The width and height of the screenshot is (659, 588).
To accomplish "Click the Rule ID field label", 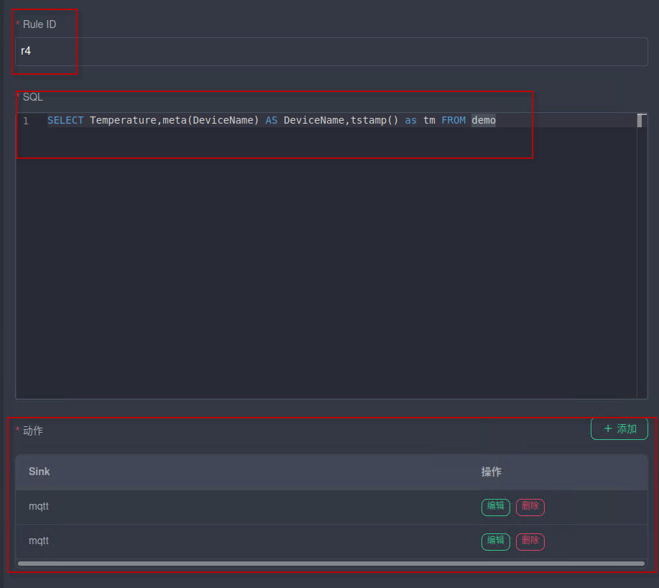I will (39, 24).
